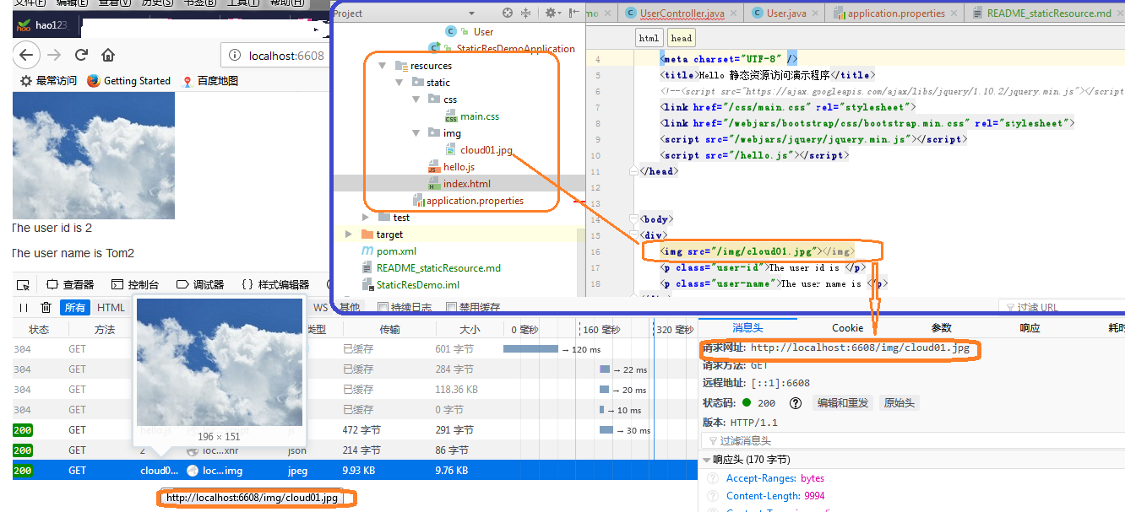Screen dimensions: 1125x512
Task: Click the 最常访问 bookmarks gear icon
Action: point(25,81)
